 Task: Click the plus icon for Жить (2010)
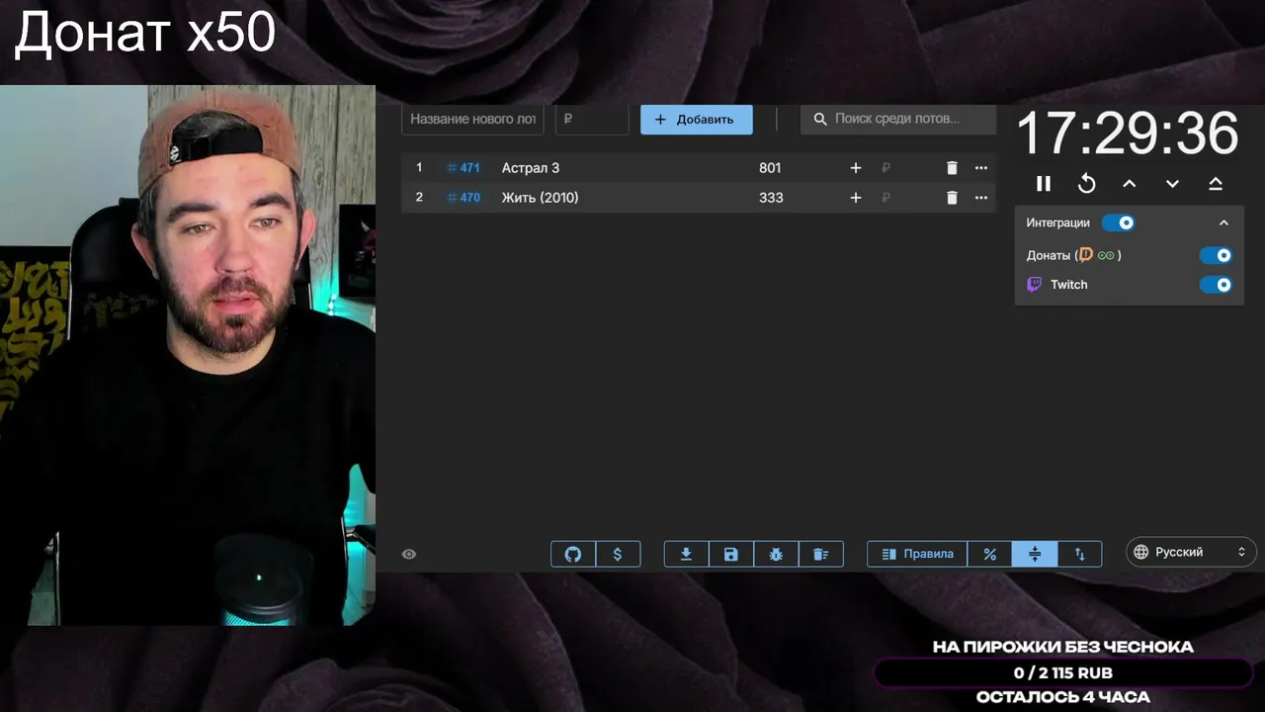(x=856, y=198)
